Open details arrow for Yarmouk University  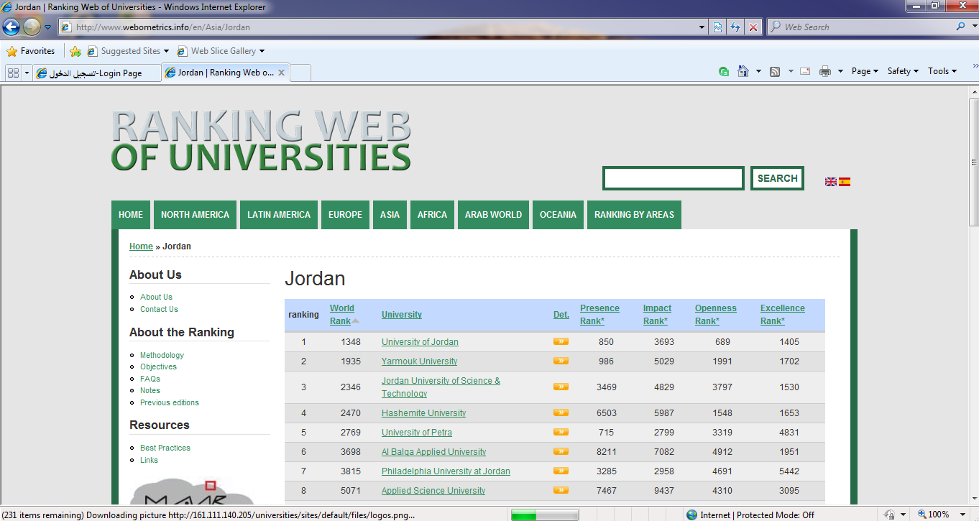pos(561,361)
